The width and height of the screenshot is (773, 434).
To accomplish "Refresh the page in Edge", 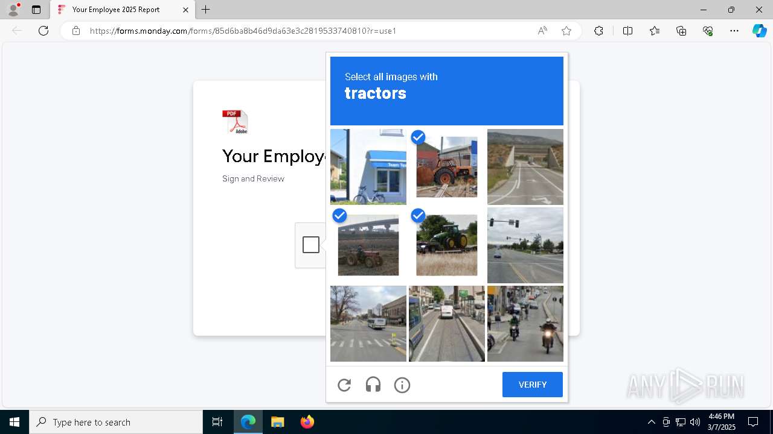I will tap(43, 31).
